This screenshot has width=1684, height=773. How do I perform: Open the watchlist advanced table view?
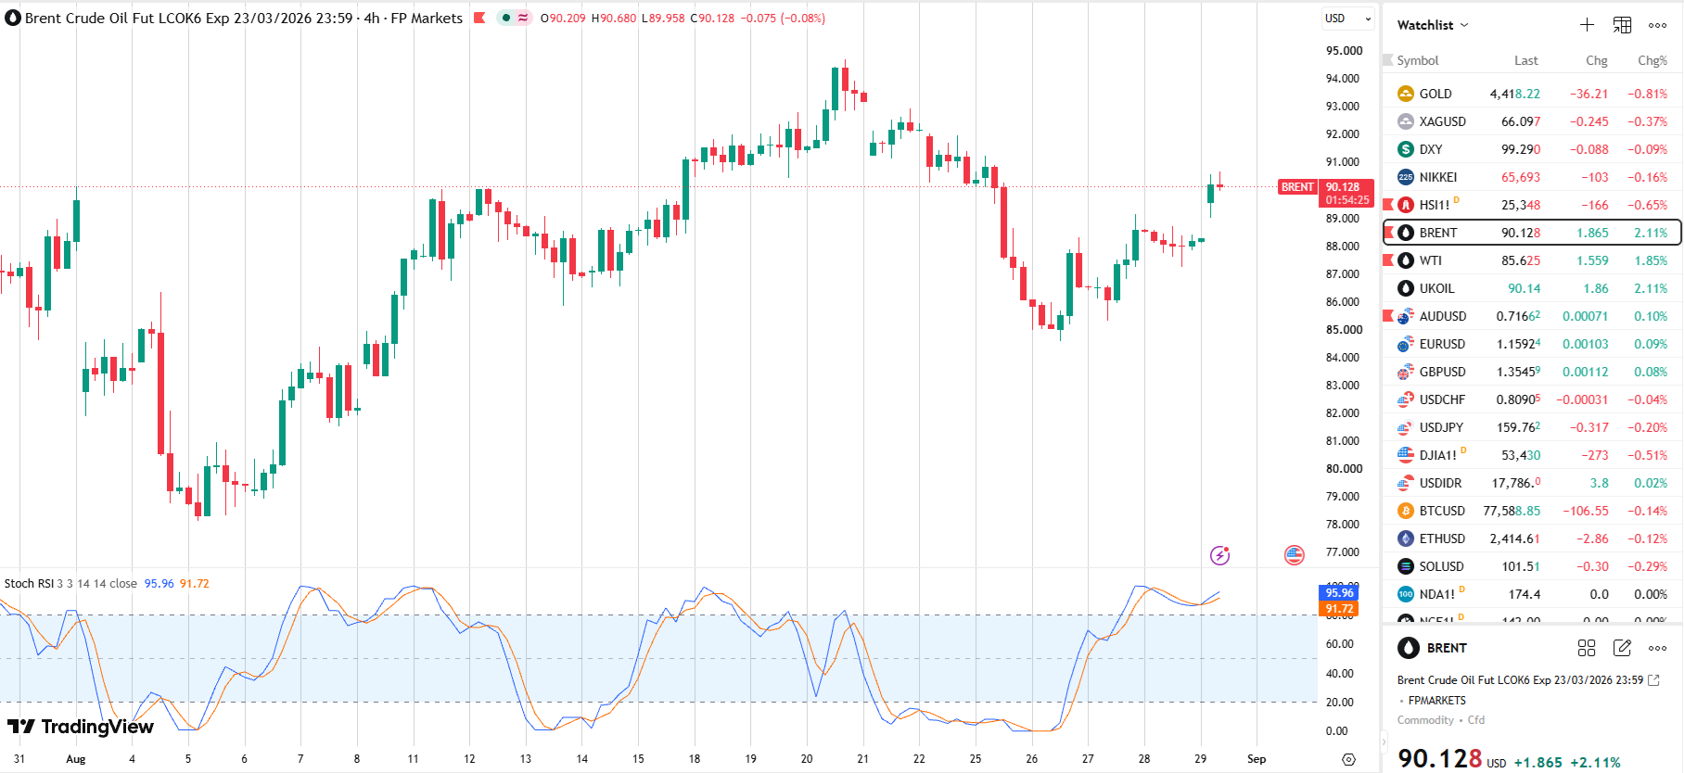1622,25
